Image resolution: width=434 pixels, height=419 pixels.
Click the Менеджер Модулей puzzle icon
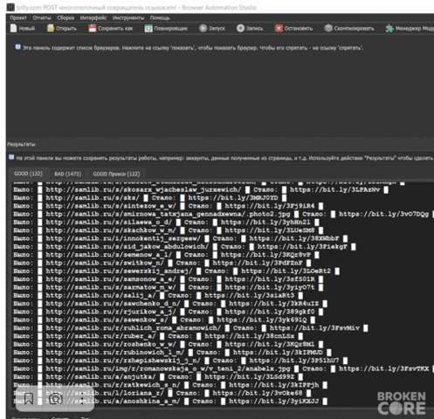389,28
